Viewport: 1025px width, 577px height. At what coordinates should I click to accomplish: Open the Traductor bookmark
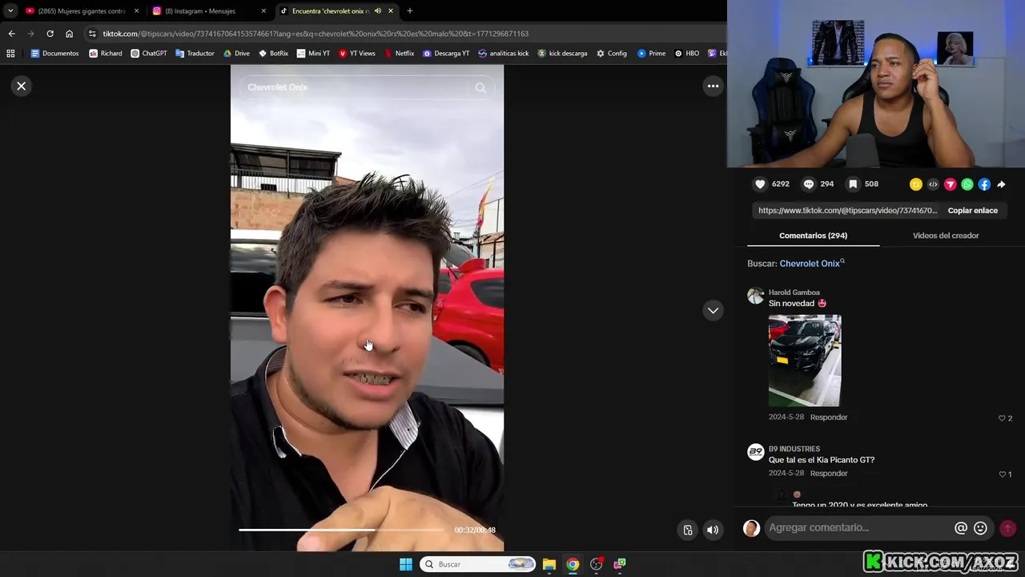(x=195, y=54)
